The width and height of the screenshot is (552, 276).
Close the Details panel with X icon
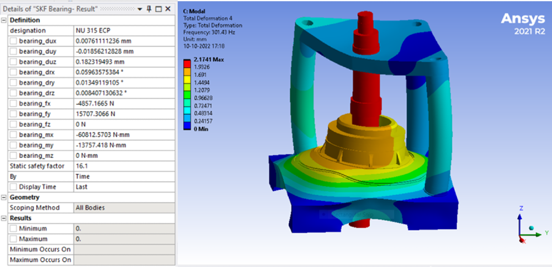168,9
